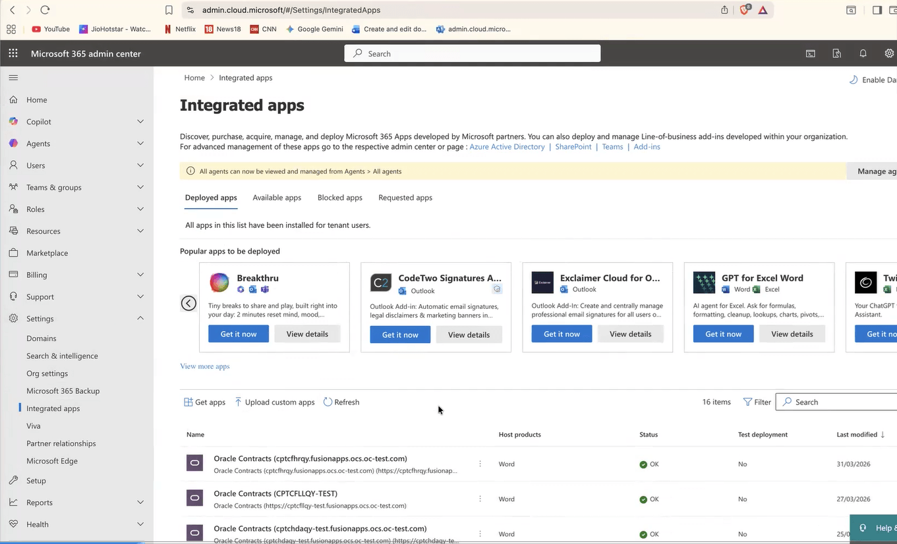Switch to the Blocked apps tab
This screenshot has height=544, width=897.
[x=339, y=197]
